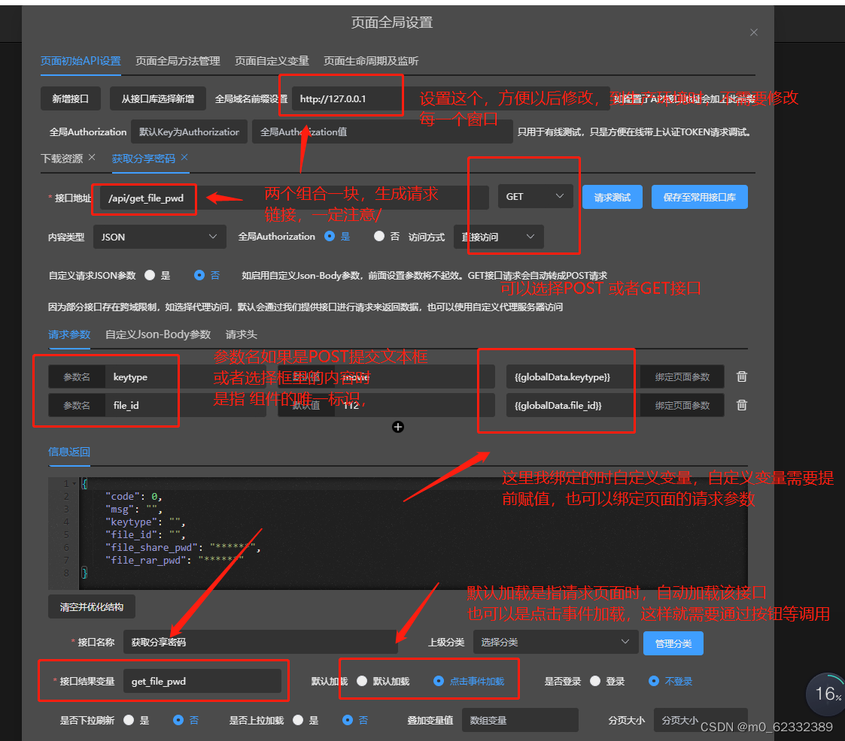845x741 pixels.
Task: Switch to 自定义Json-Body参数 tab
Action: pyautogui.click(x=158, y=334)
